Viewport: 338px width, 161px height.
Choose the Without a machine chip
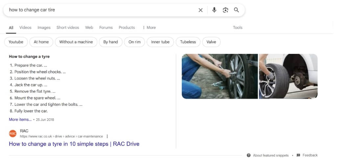[76, 42]
